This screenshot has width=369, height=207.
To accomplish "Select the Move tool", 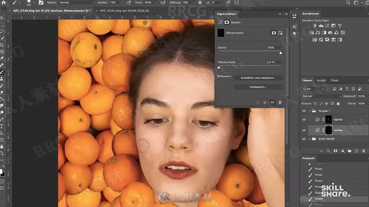I will pyautogui.click(x=2, y=18).
